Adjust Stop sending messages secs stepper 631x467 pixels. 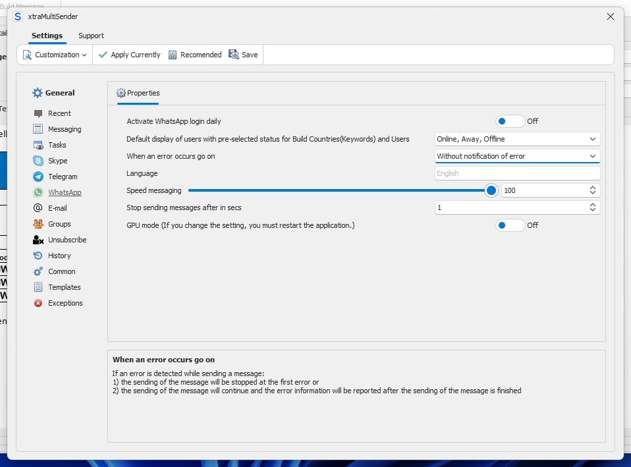pos(592,207)
